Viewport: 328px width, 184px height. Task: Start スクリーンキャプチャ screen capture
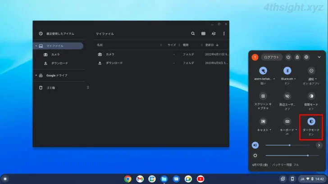263,96
